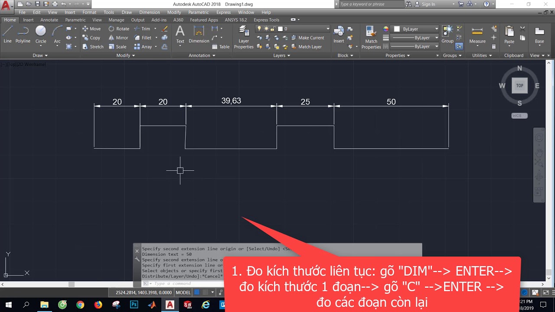
Task: Open the layer selection dropdown
Action: point(328,29)
